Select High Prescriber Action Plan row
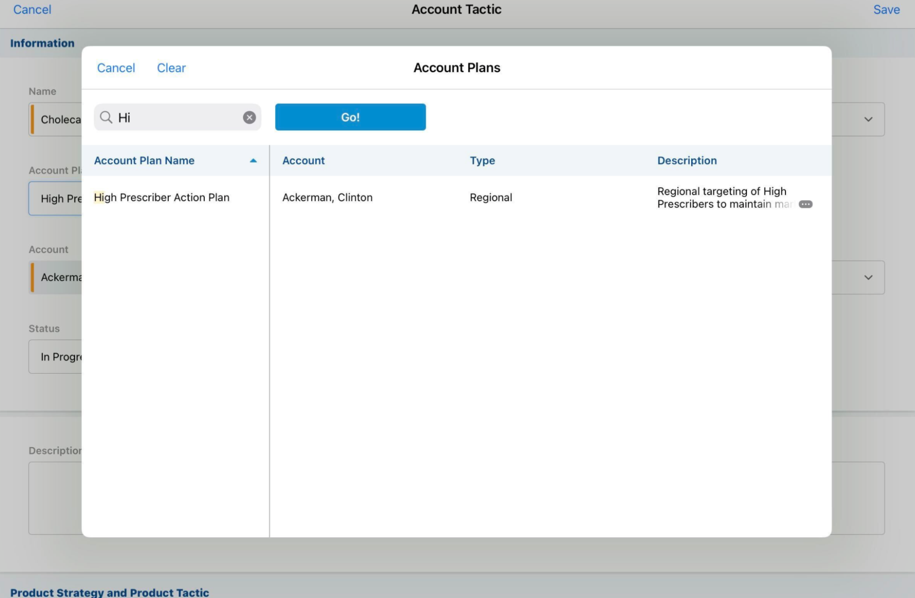Image resolution: width=915 pixels, height=598 pixels. [162, 198]
